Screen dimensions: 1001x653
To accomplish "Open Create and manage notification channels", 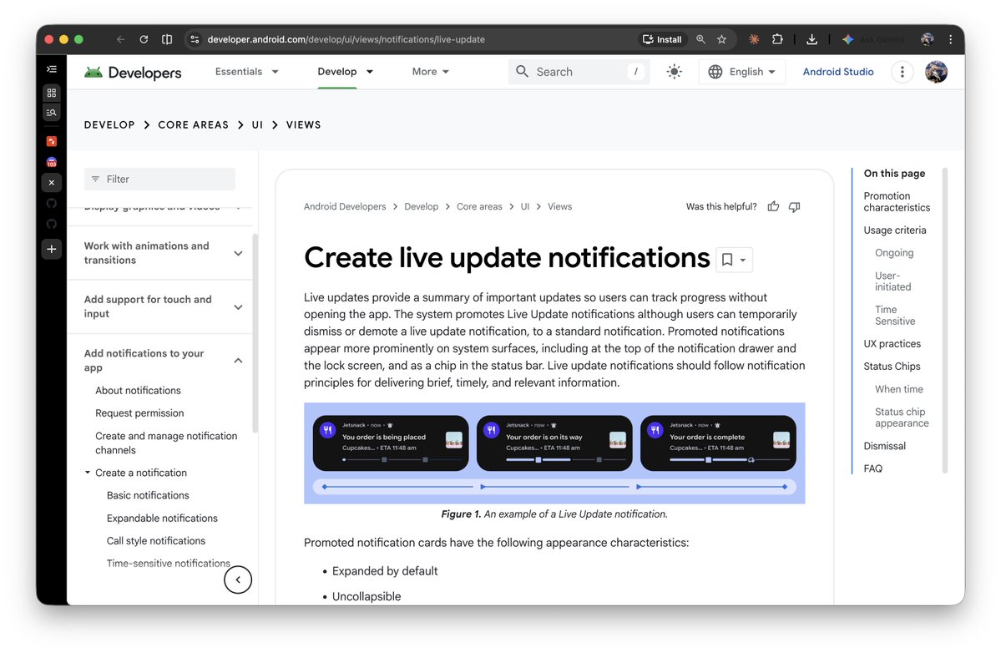I will click(166, 443).
